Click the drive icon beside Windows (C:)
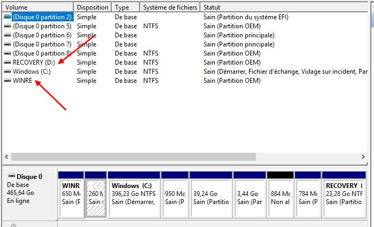This screenshot has height=227, width=374. tap(7, 71)
